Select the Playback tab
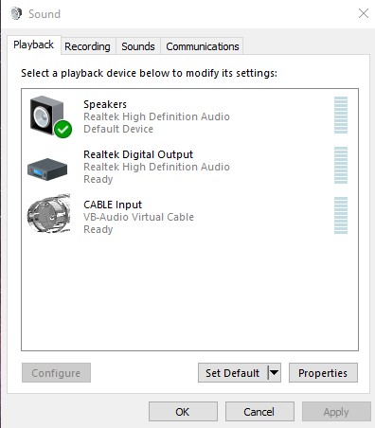 [34, 45]
